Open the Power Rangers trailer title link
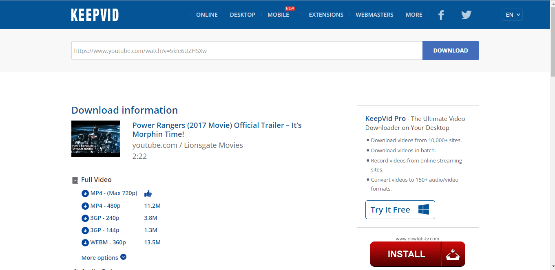Image resolution: width=555 pixels, height=270 pixels. point(217,130)
